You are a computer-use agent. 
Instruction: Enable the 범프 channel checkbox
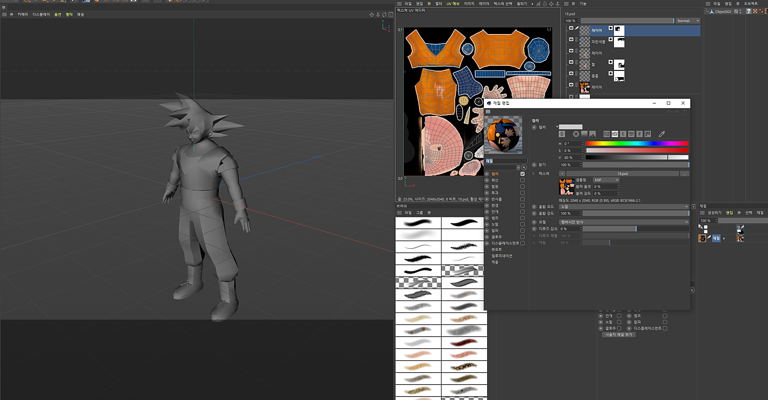tap(522, 218)
